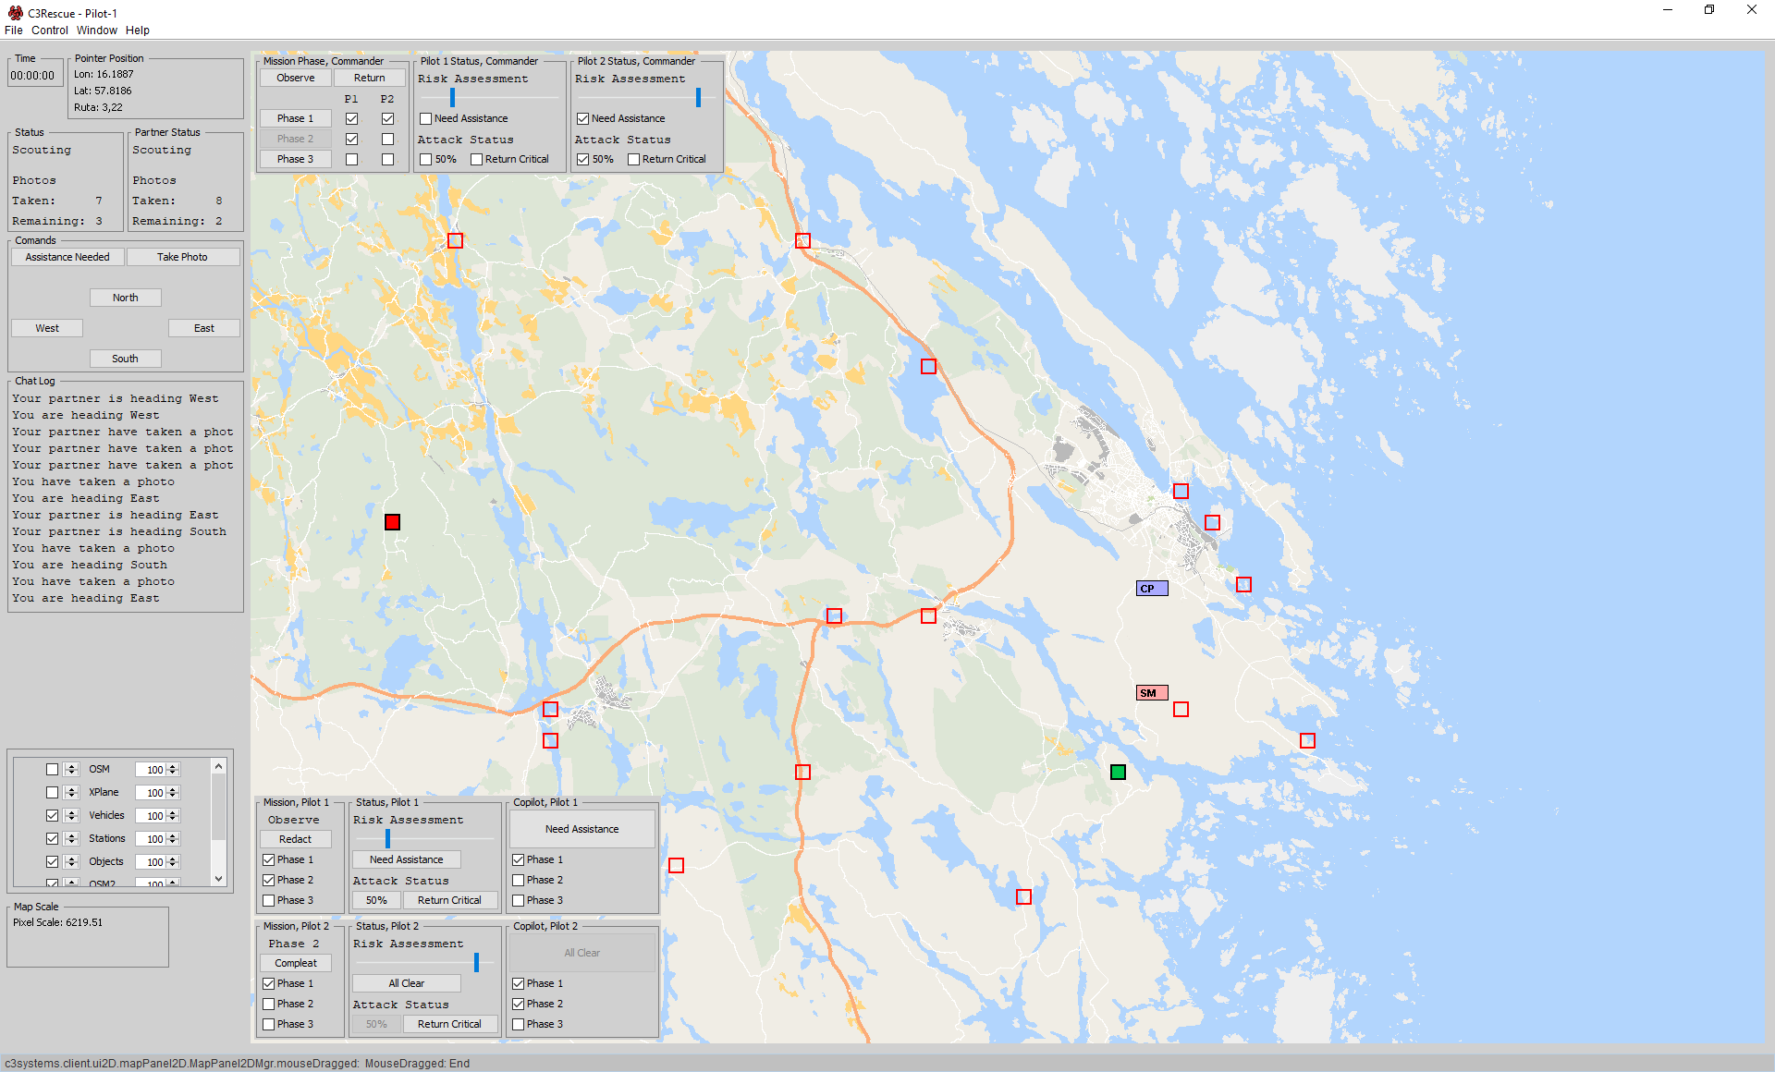
Task: Open the Window menu
Action: tap(96, 30)
